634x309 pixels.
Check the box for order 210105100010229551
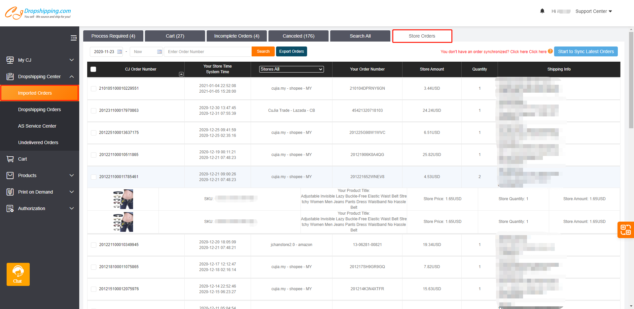(93, 88)
